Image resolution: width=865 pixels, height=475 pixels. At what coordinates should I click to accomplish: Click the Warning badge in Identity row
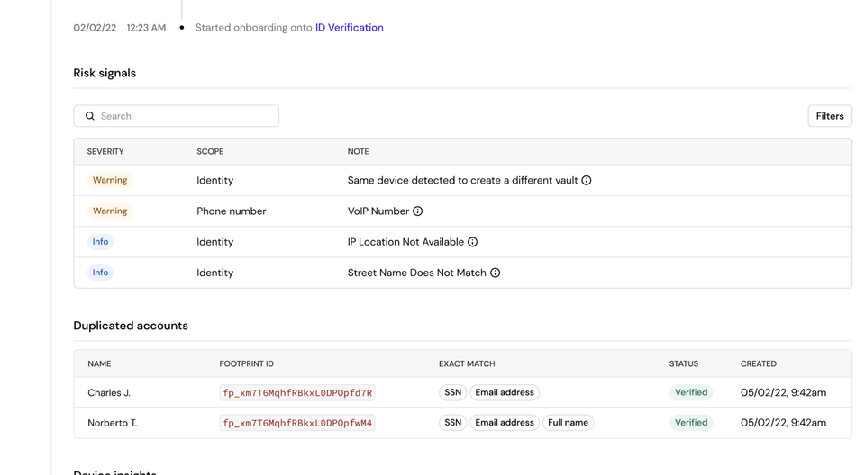coord(110,180)
